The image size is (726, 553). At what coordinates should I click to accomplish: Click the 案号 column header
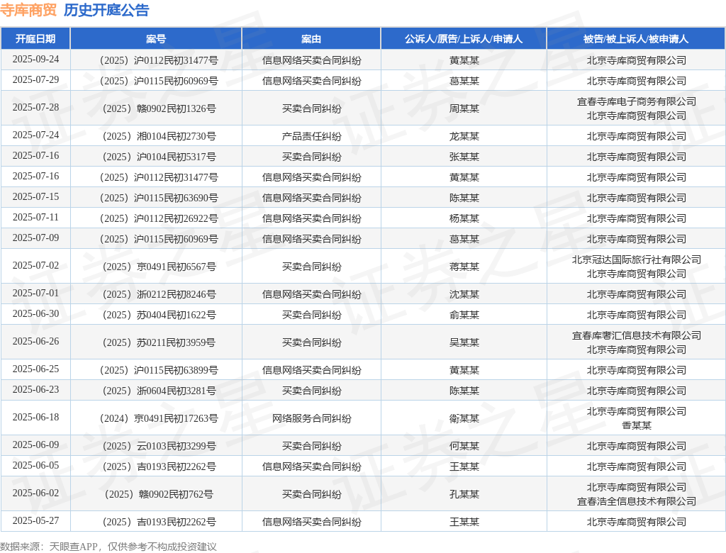point(156,39)
